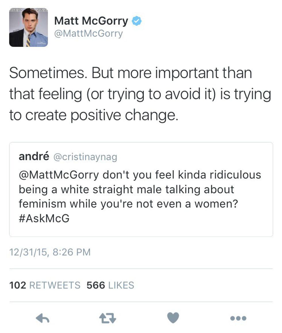Click the Matt McGorry display name

pyautogui.click(x=91, y=20)
